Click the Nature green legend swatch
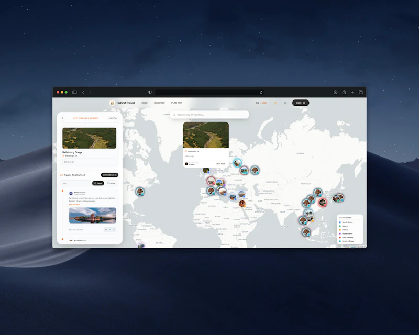This screenshot has height=335, width=419. pos(340,226)
